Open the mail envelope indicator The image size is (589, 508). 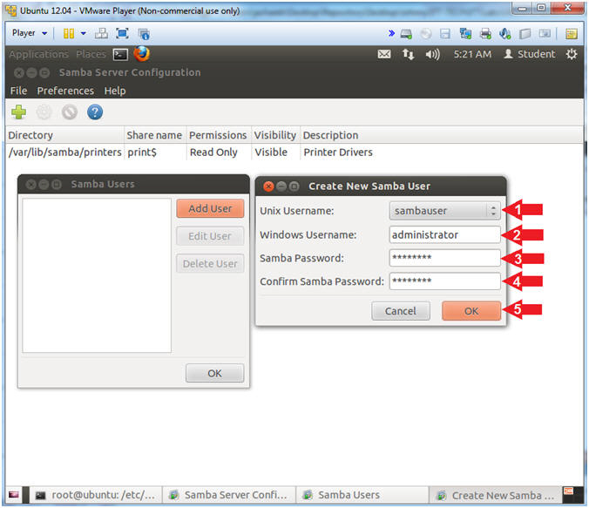pos(384,55)
